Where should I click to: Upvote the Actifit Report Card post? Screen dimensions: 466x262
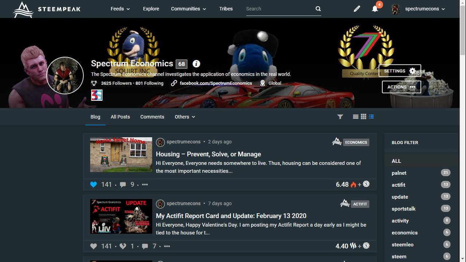(94, 246)
